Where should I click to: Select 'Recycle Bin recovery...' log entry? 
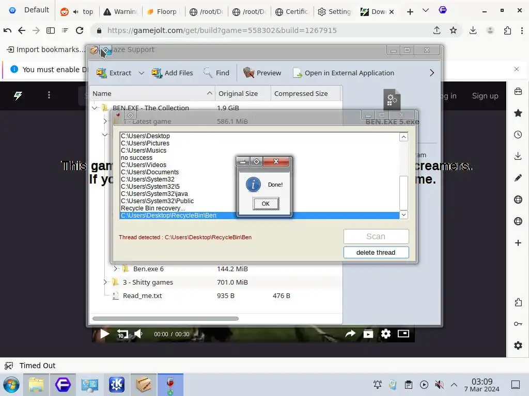coord(153,208)
